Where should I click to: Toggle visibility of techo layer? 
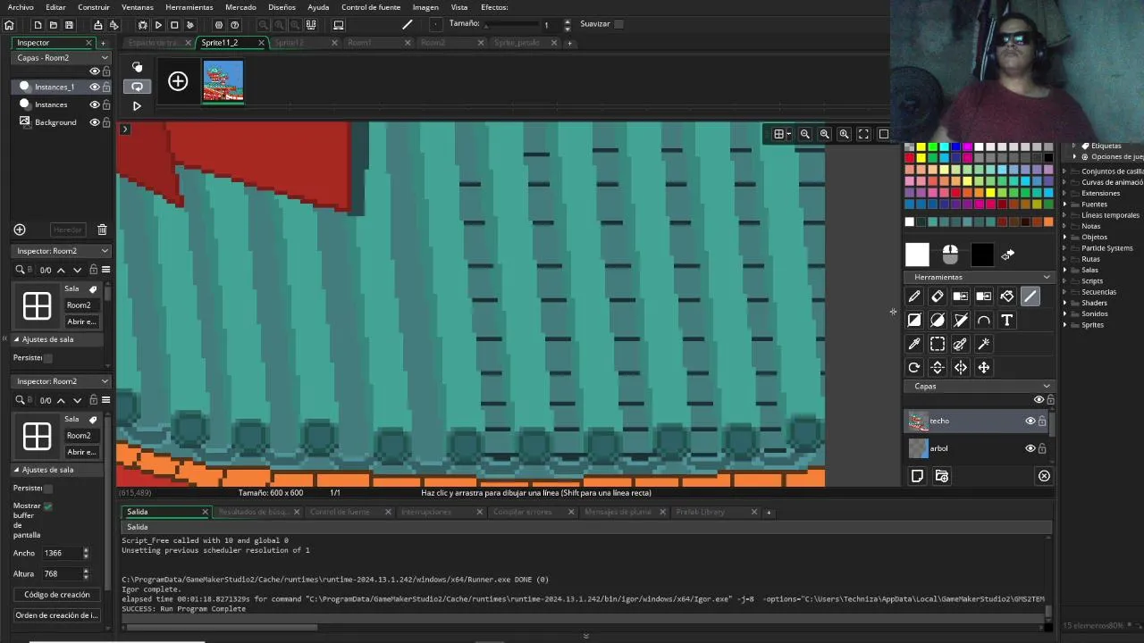click(x=1030, y=421)
